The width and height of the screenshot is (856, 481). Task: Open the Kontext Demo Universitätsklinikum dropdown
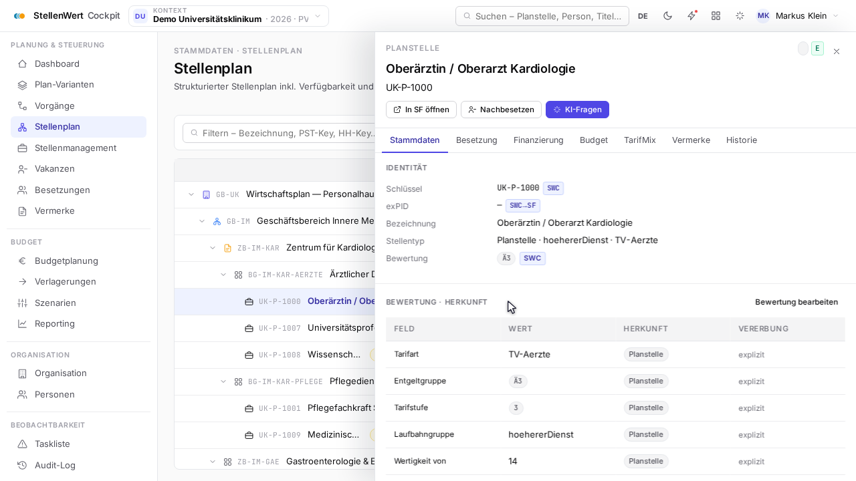click(x=228, y=16)
